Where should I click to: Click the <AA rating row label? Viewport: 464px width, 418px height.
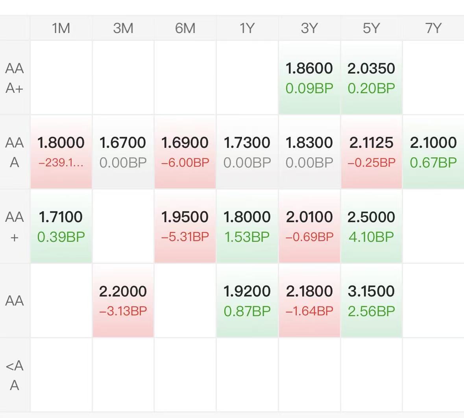[x=15, y=375]
